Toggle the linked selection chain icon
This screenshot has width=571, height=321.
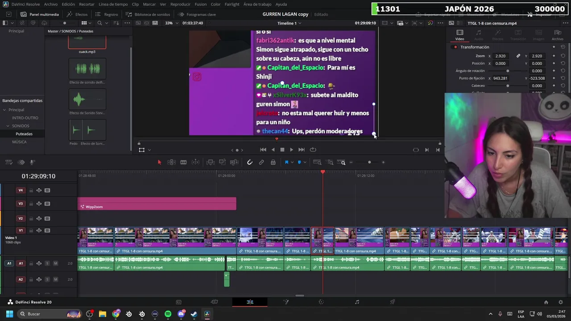[261, 162]
